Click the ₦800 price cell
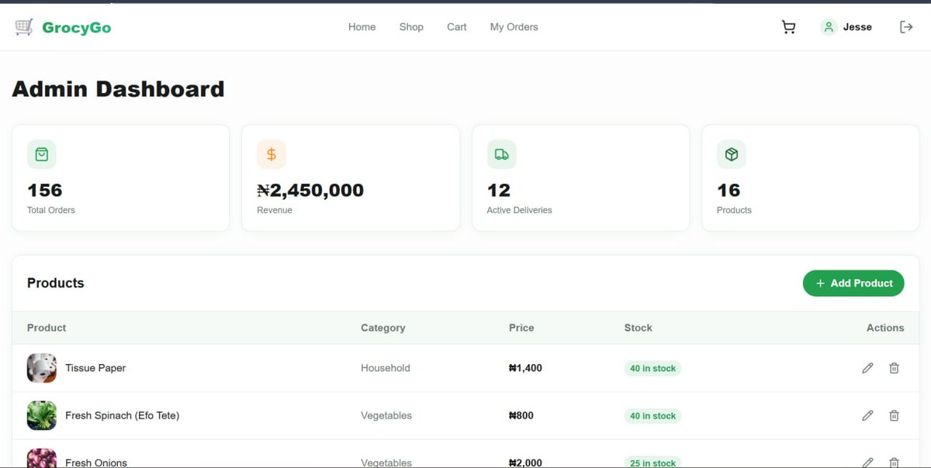This screenshot has width=931, height=468. [x=521, y=416]
